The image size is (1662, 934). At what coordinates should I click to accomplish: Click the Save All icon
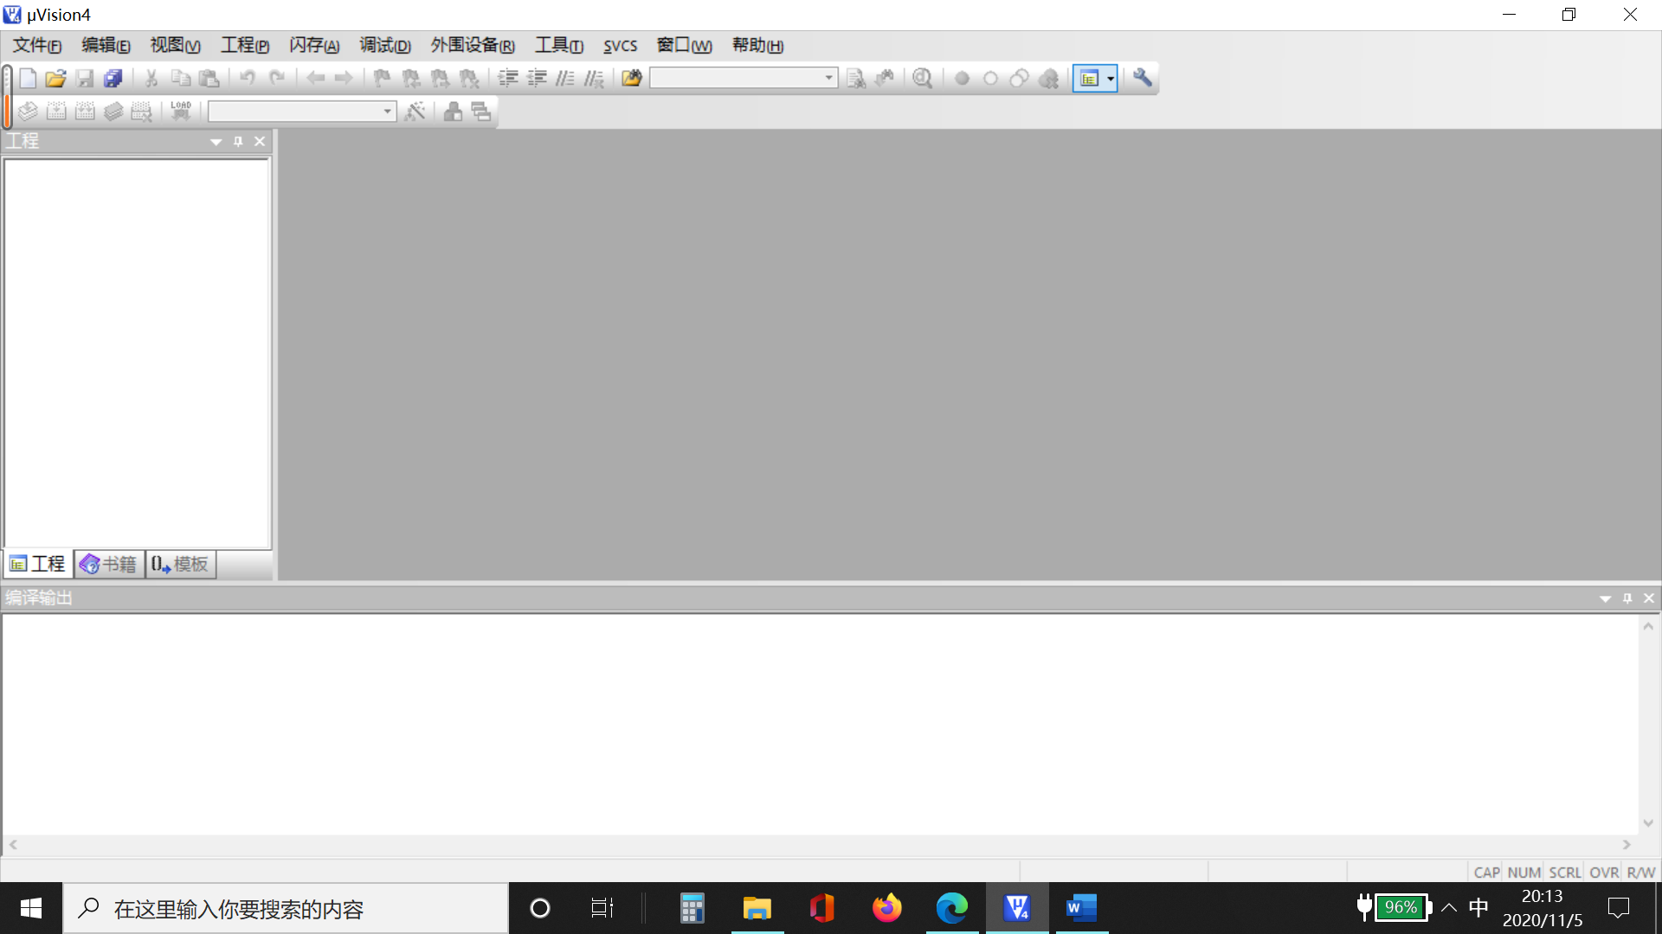pyautogui.click(x=113, y=79)
